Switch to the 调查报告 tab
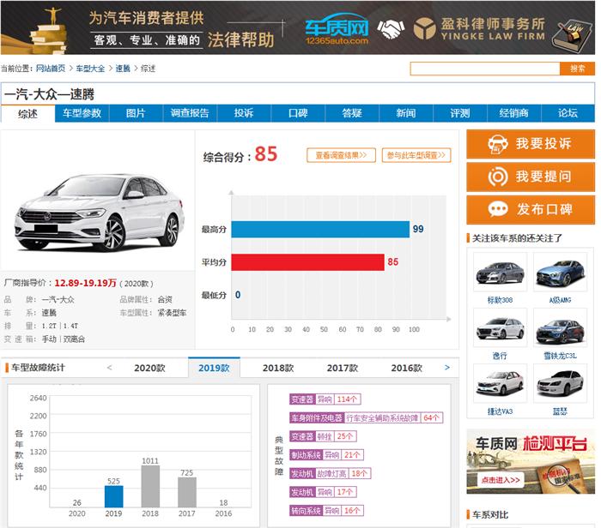The width and height of the screenshot is (601, 528). (x=190, y=113)
